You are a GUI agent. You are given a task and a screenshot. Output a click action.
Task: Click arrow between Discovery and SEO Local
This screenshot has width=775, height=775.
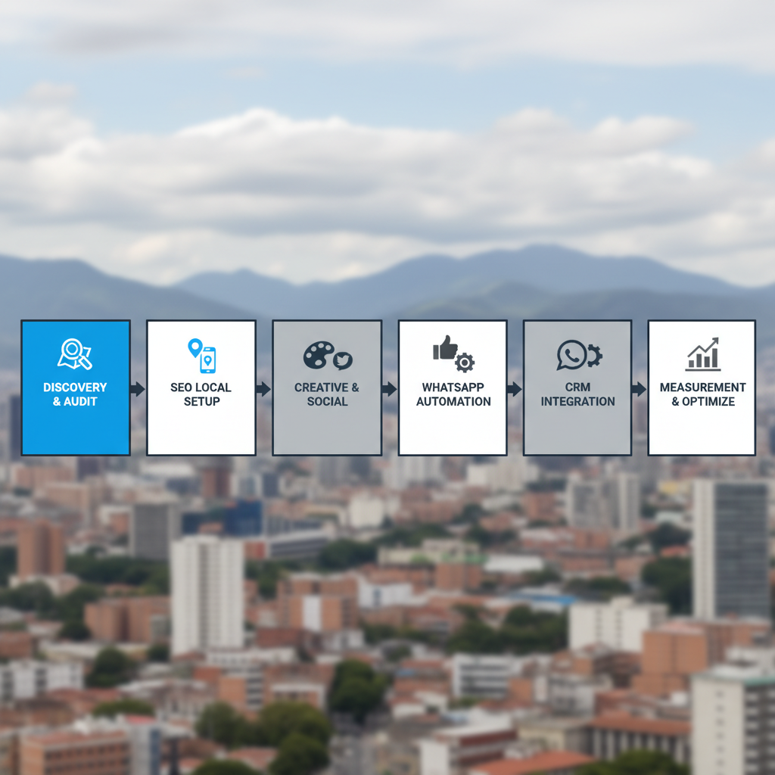138,389
